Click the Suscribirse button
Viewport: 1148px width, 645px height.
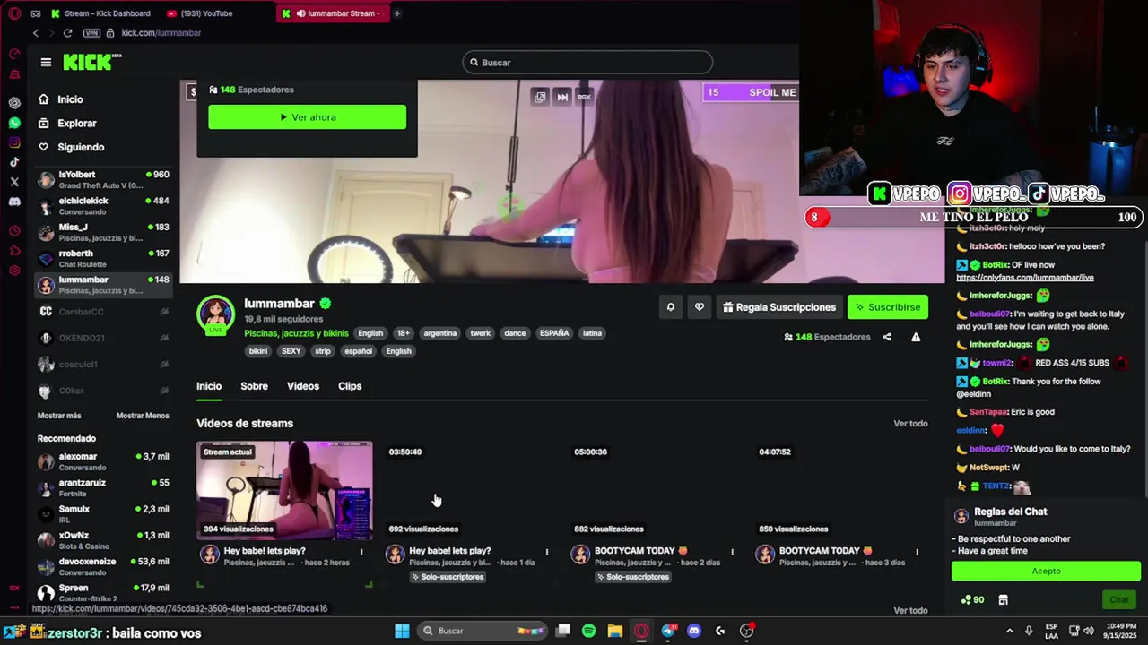[x=887, y=307]
